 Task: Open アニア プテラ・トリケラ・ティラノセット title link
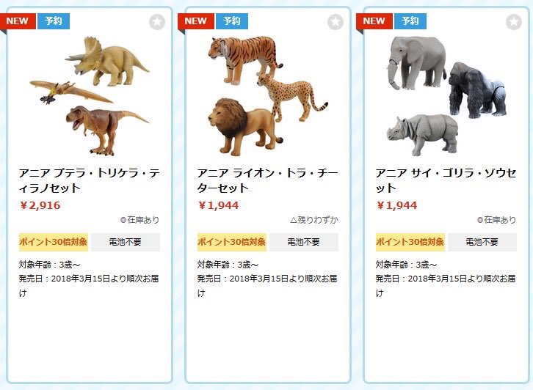pos(89,180)
